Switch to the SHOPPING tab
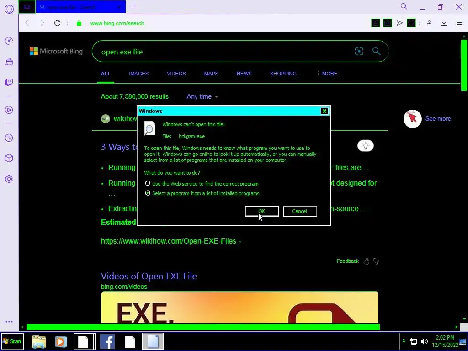Viewport: 468px width, 351px height. (283, 74)
